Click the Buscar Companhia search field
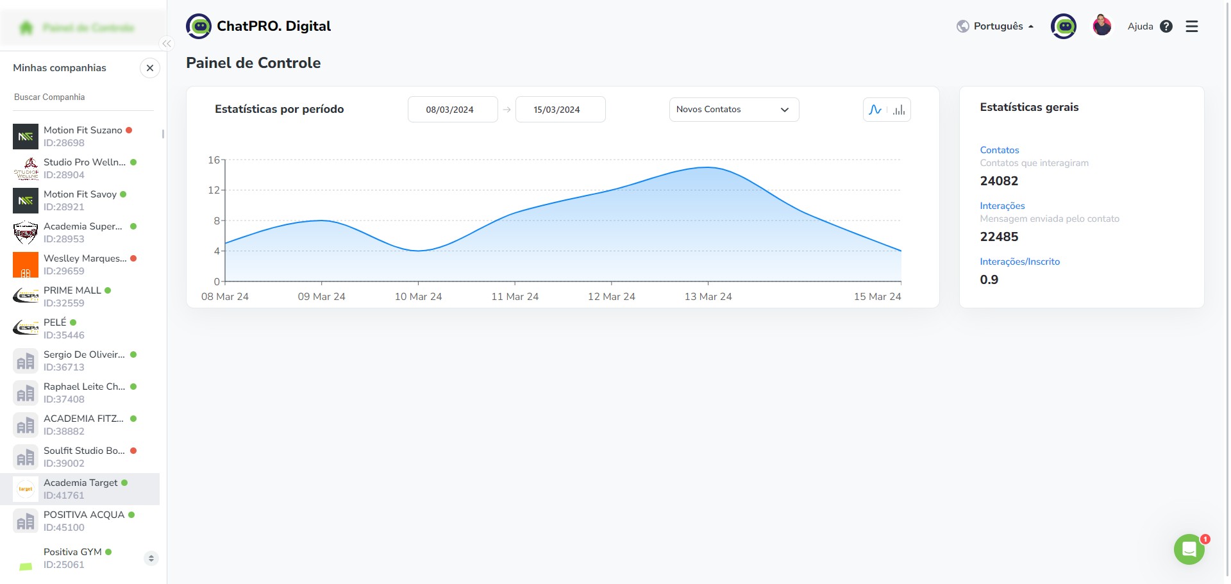 (x=83, y=97)
